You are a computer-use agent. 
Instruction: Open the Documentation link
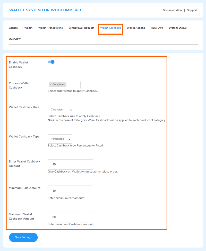[172, 10]
